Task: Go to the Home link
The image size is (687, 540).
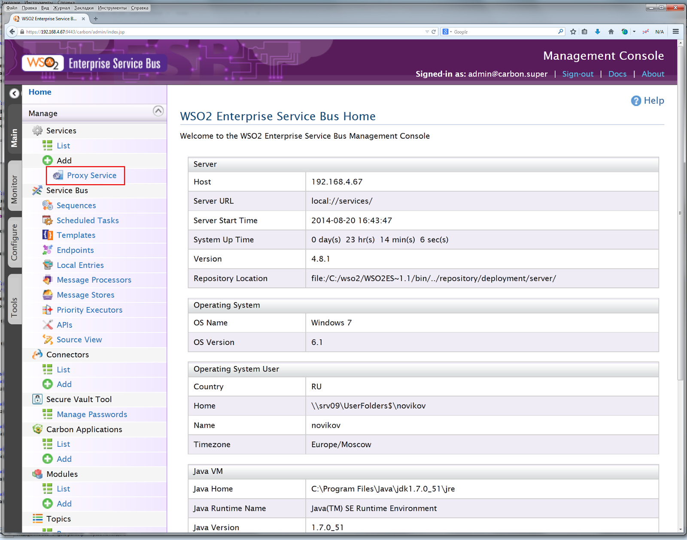Action: point(40,92)
